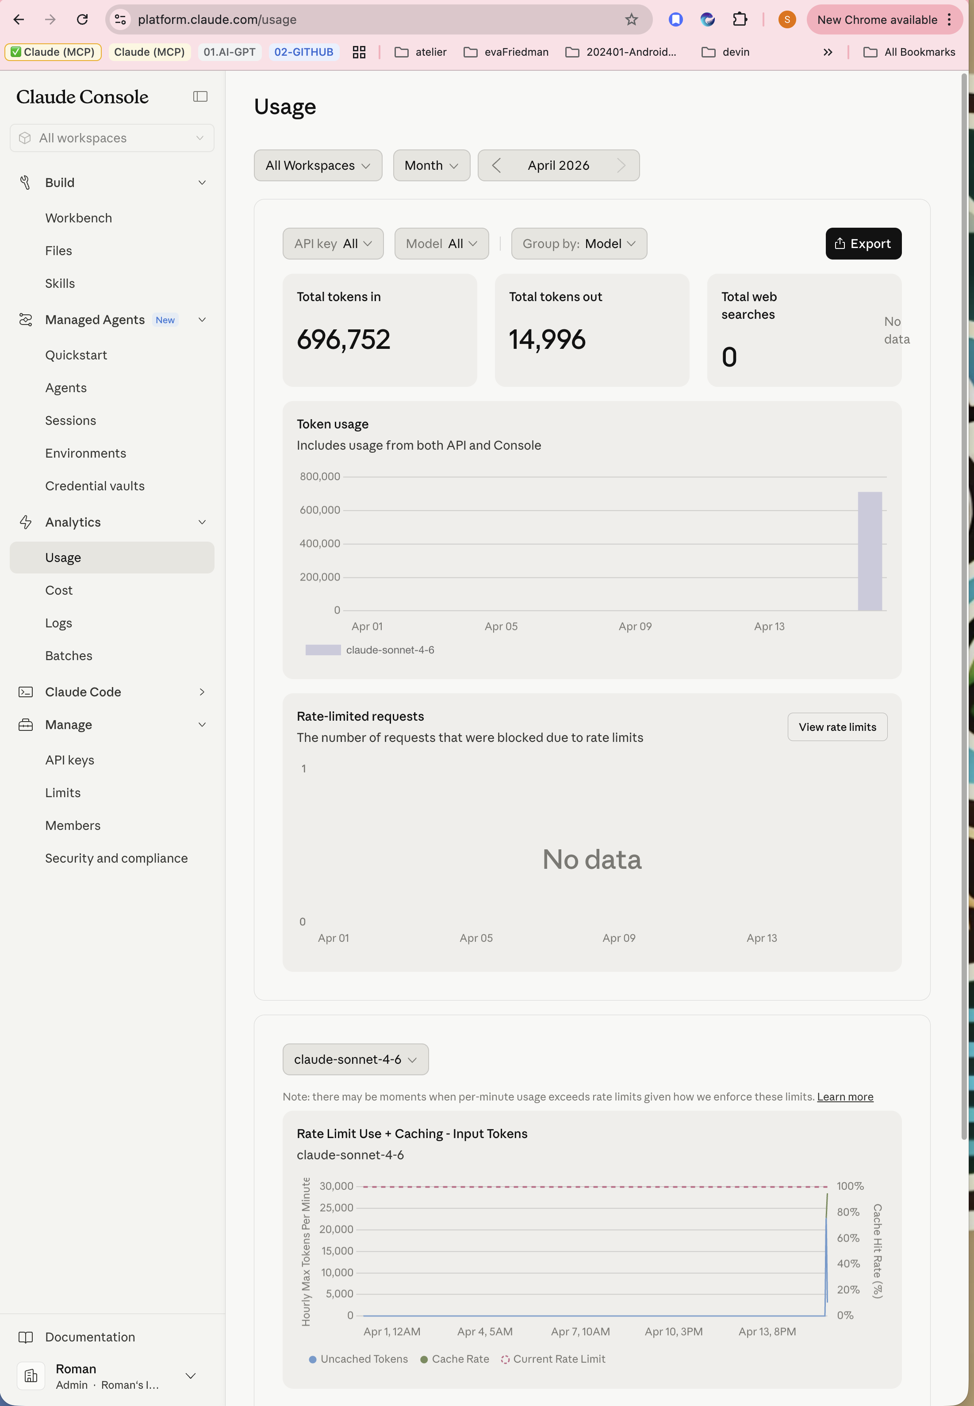Open Chrome three-dot menu
The height and width of the screenshot is (1406, 974).
949,19
